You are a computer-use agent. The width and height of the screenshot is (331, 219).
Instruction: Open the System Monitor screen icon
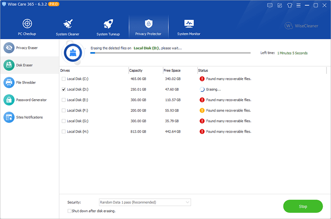point(189,24)
